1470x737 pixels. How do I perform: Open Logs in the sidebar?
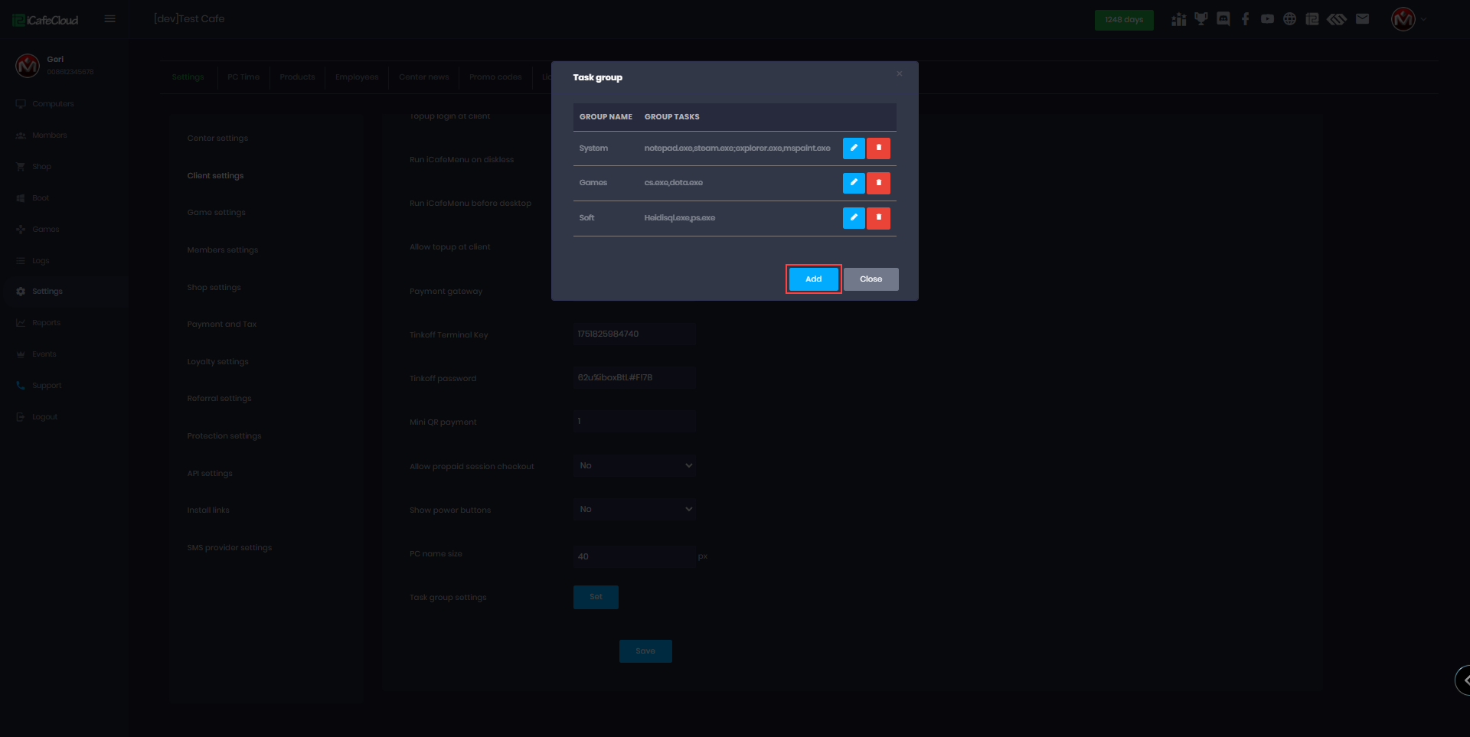click(41, 261)
